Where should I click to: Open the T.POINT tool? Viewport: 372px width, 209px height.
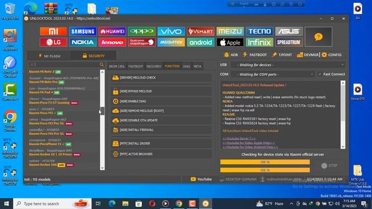pyautogui.click(x=282, y=55)
